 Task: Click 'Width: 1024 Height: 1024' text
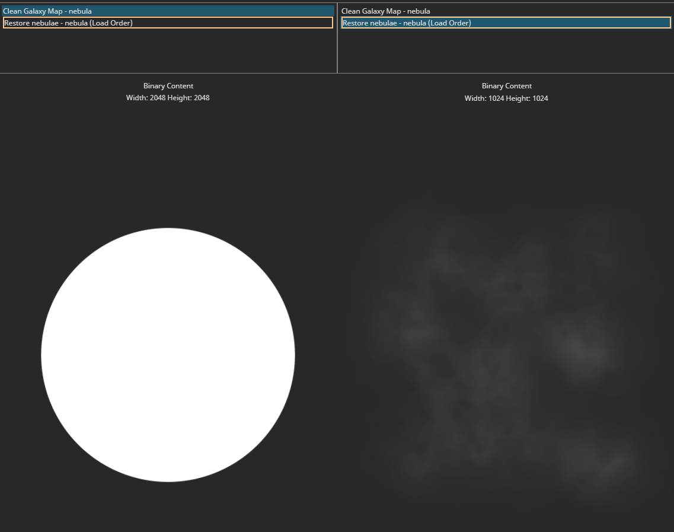[x=506, y=98]
